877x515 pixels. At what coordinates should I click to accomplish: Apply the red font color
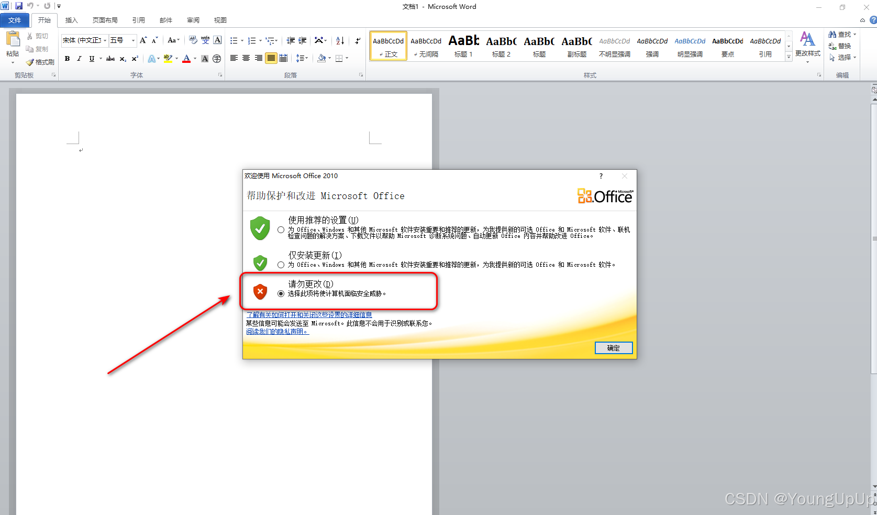(x=186, y=59)
